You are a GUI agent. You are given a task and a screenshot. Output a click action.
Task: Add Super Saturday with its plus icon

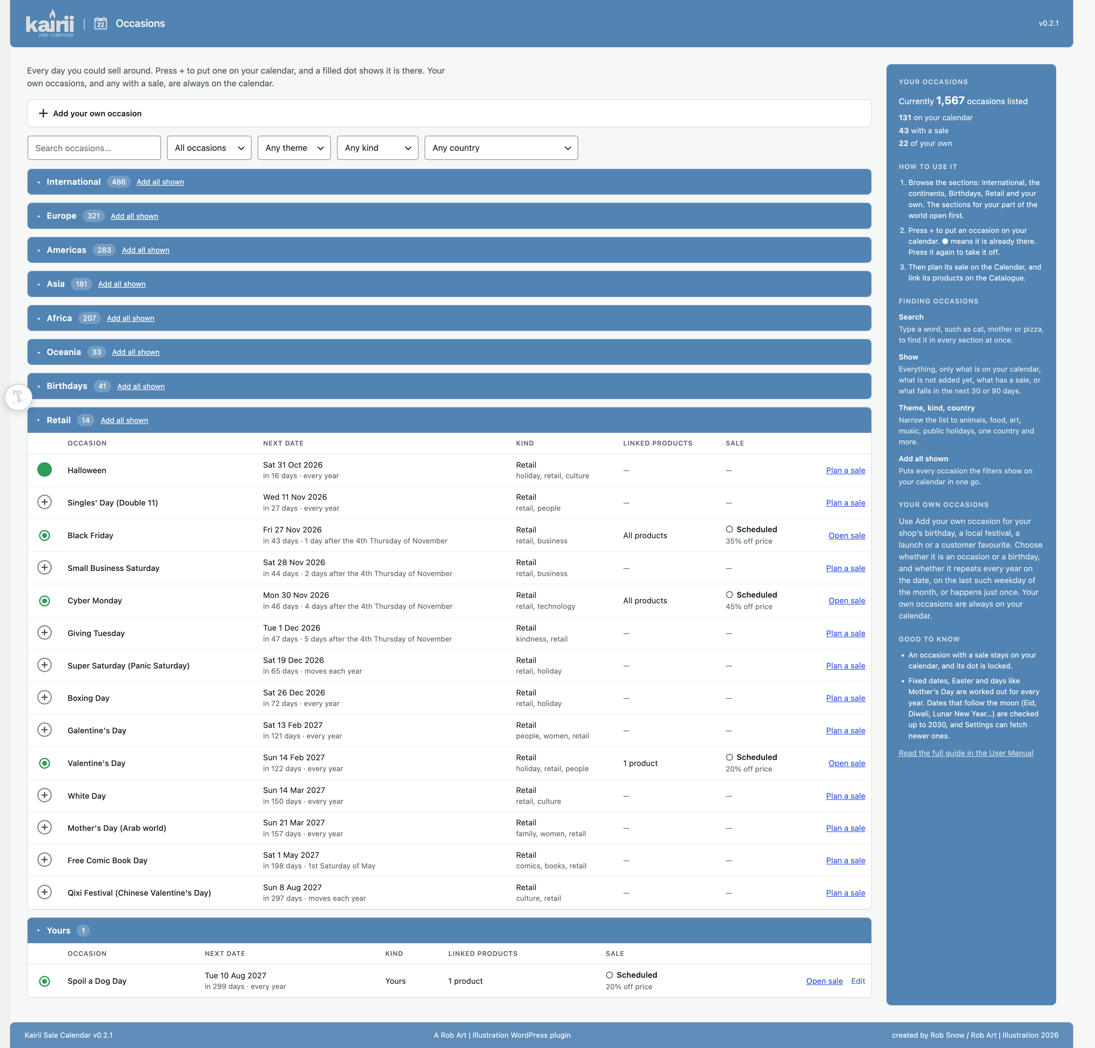(45, 665)
